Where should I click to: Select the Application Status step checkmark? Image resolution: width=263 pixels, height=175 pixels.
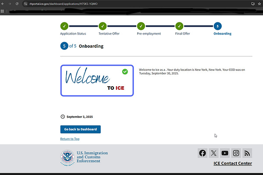[64, 26]
